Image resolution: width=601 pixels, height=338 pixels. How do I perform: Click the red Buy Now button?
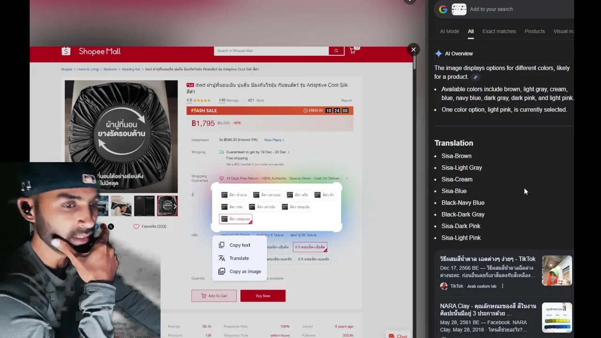coord(263,296)
